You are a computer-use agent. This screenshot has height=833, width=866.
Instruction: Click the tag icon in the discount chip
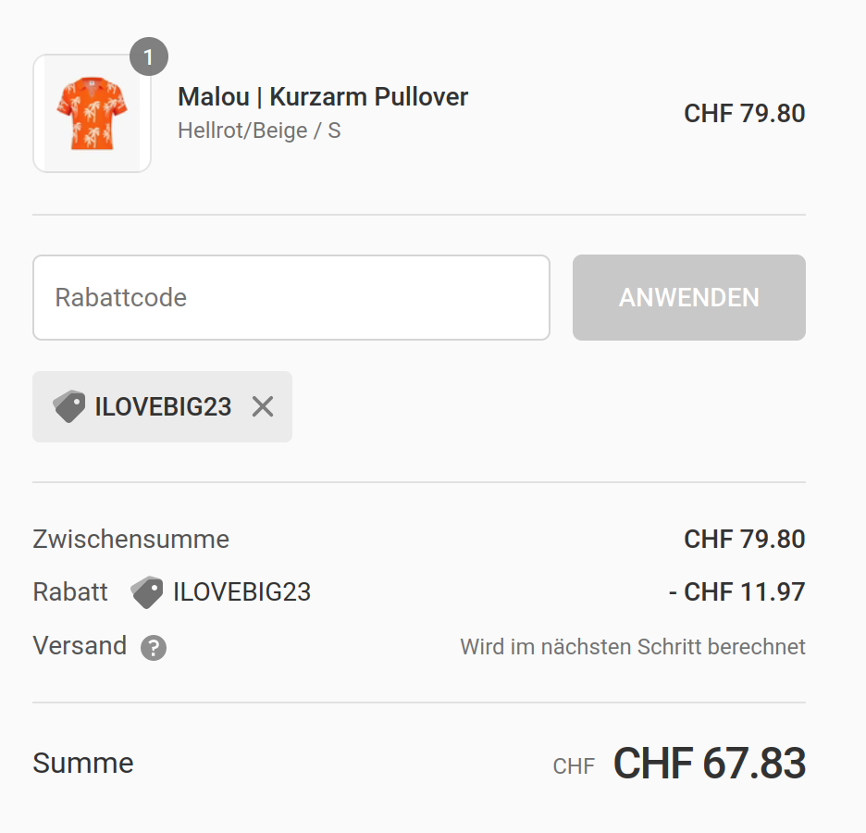69,406
